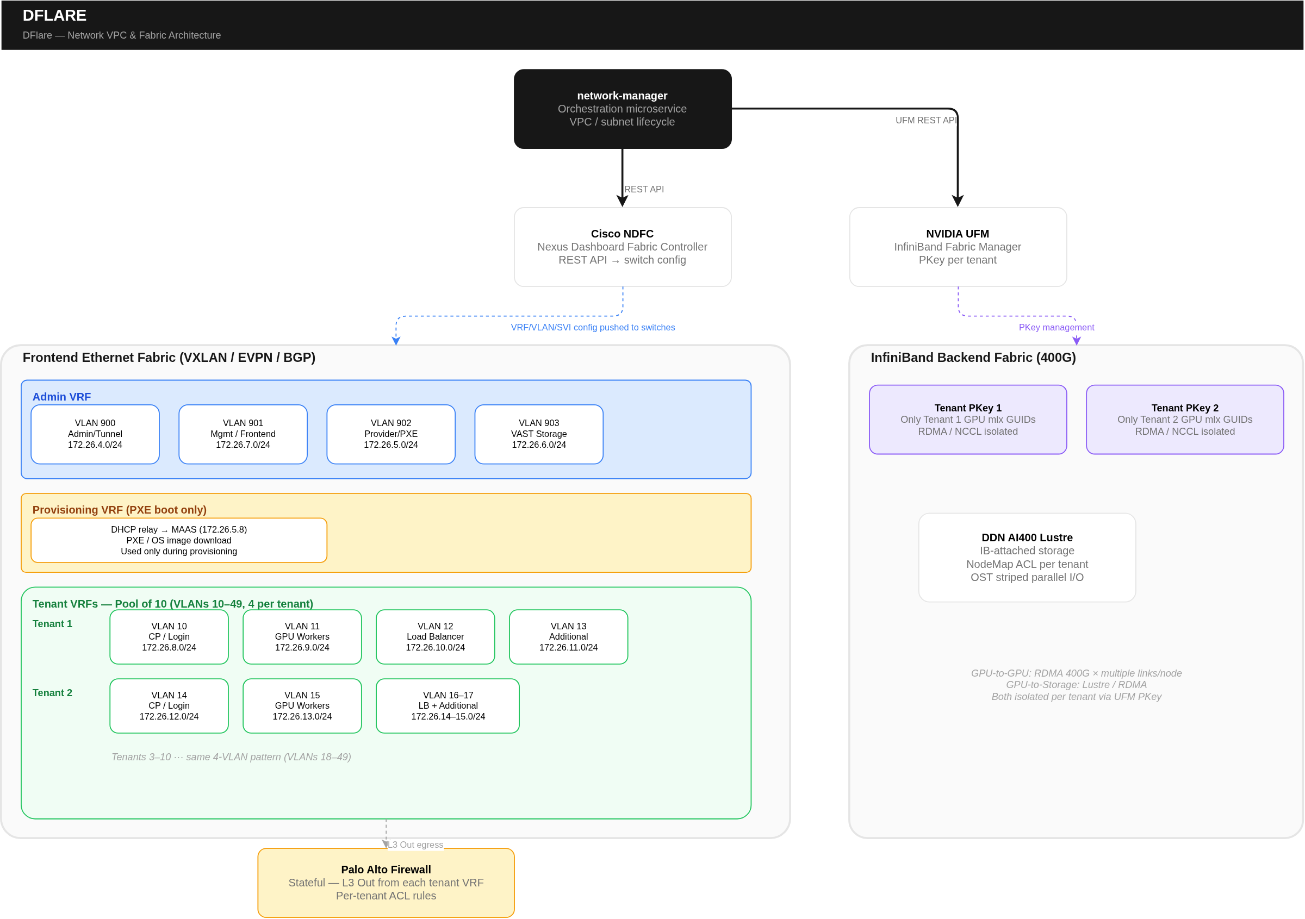Image resolution: width=1305 pixels, height=919 pixels.
Task: Click the VLAN 902 Provider/PXE block
Action: coord(390,433)
